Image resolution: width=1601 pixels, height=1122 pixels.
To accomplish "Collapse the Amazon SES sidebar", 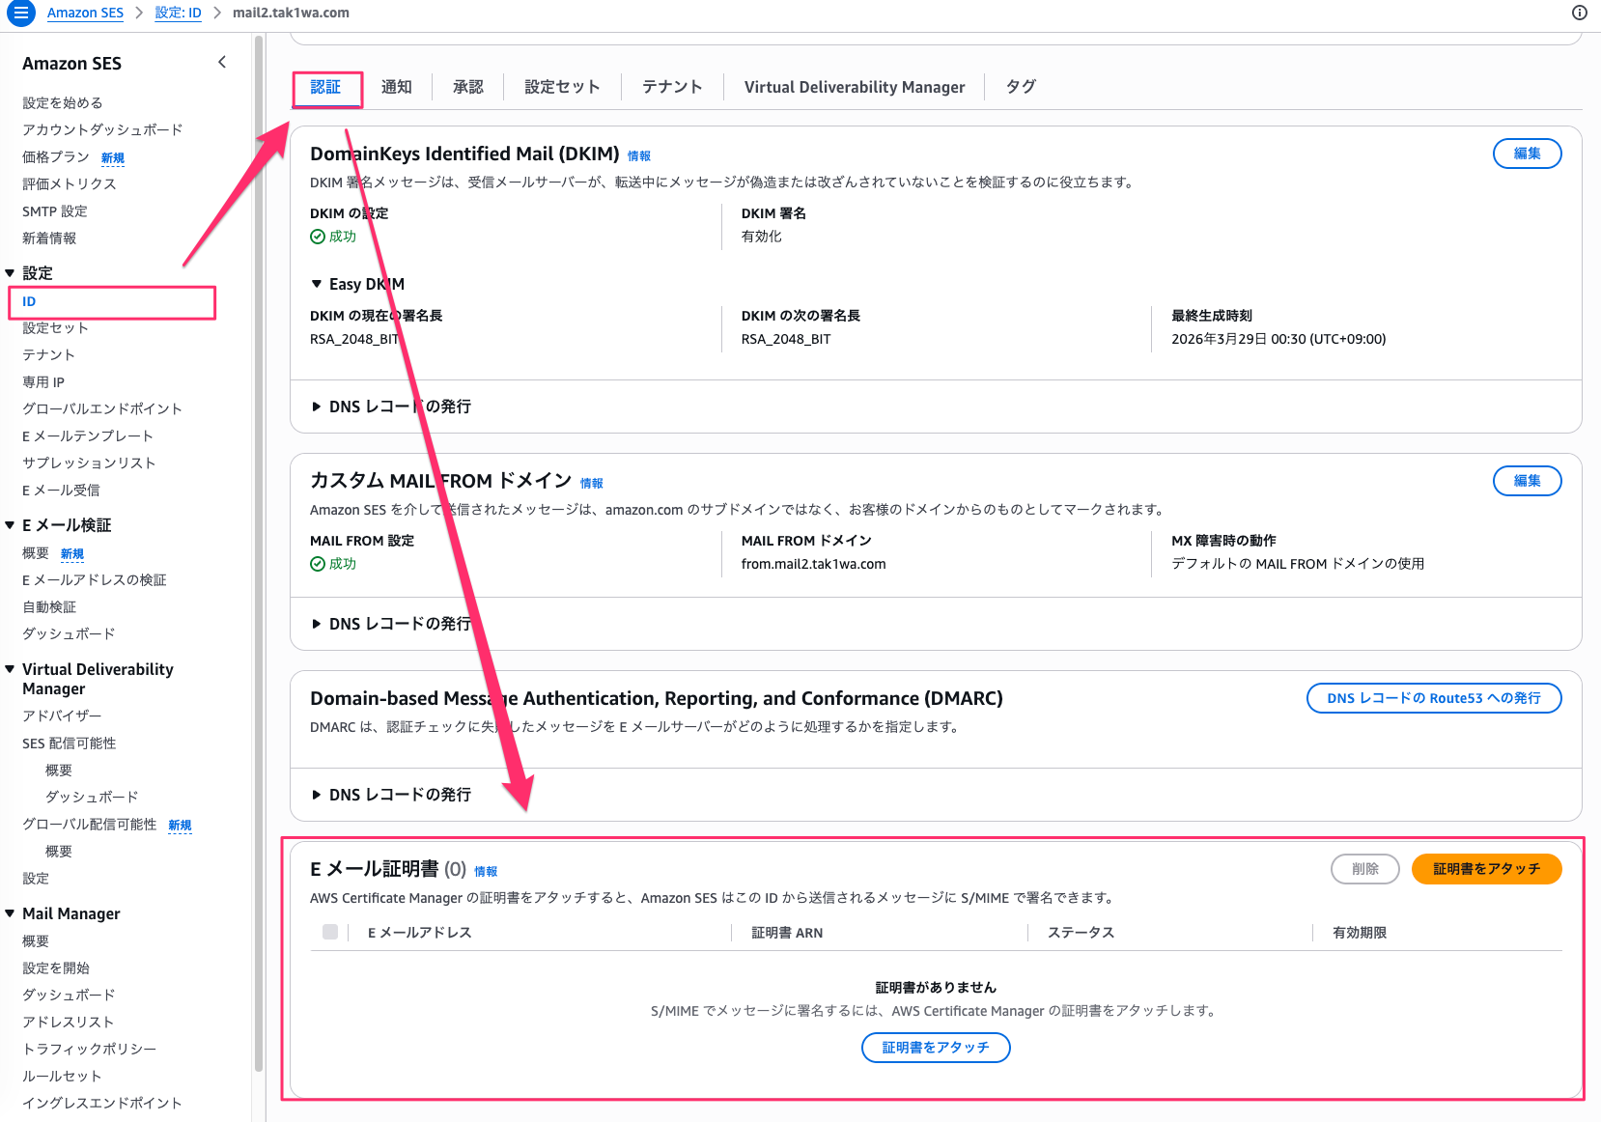I will coord(222,63).
